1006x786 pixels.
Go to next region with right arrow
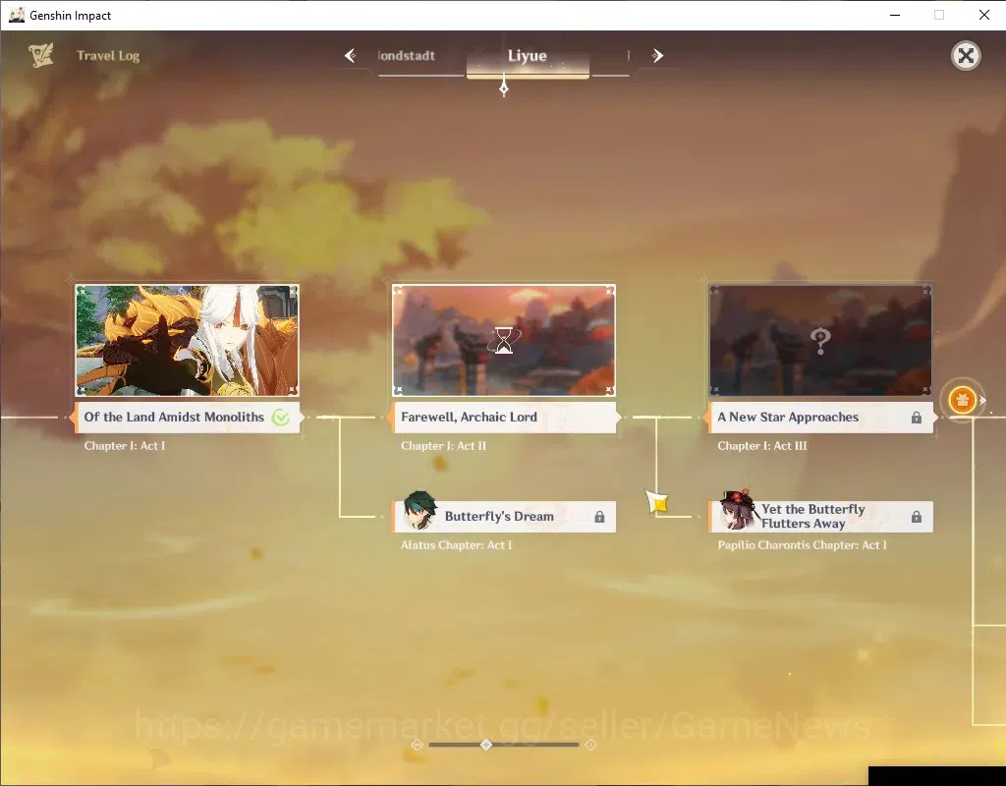pos(657,56)
